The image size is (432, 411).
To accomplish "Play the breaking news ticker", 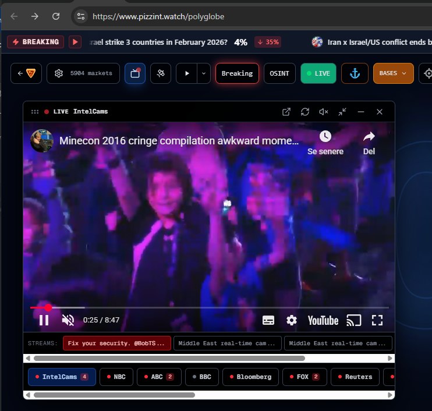I will tap(75, 42).
